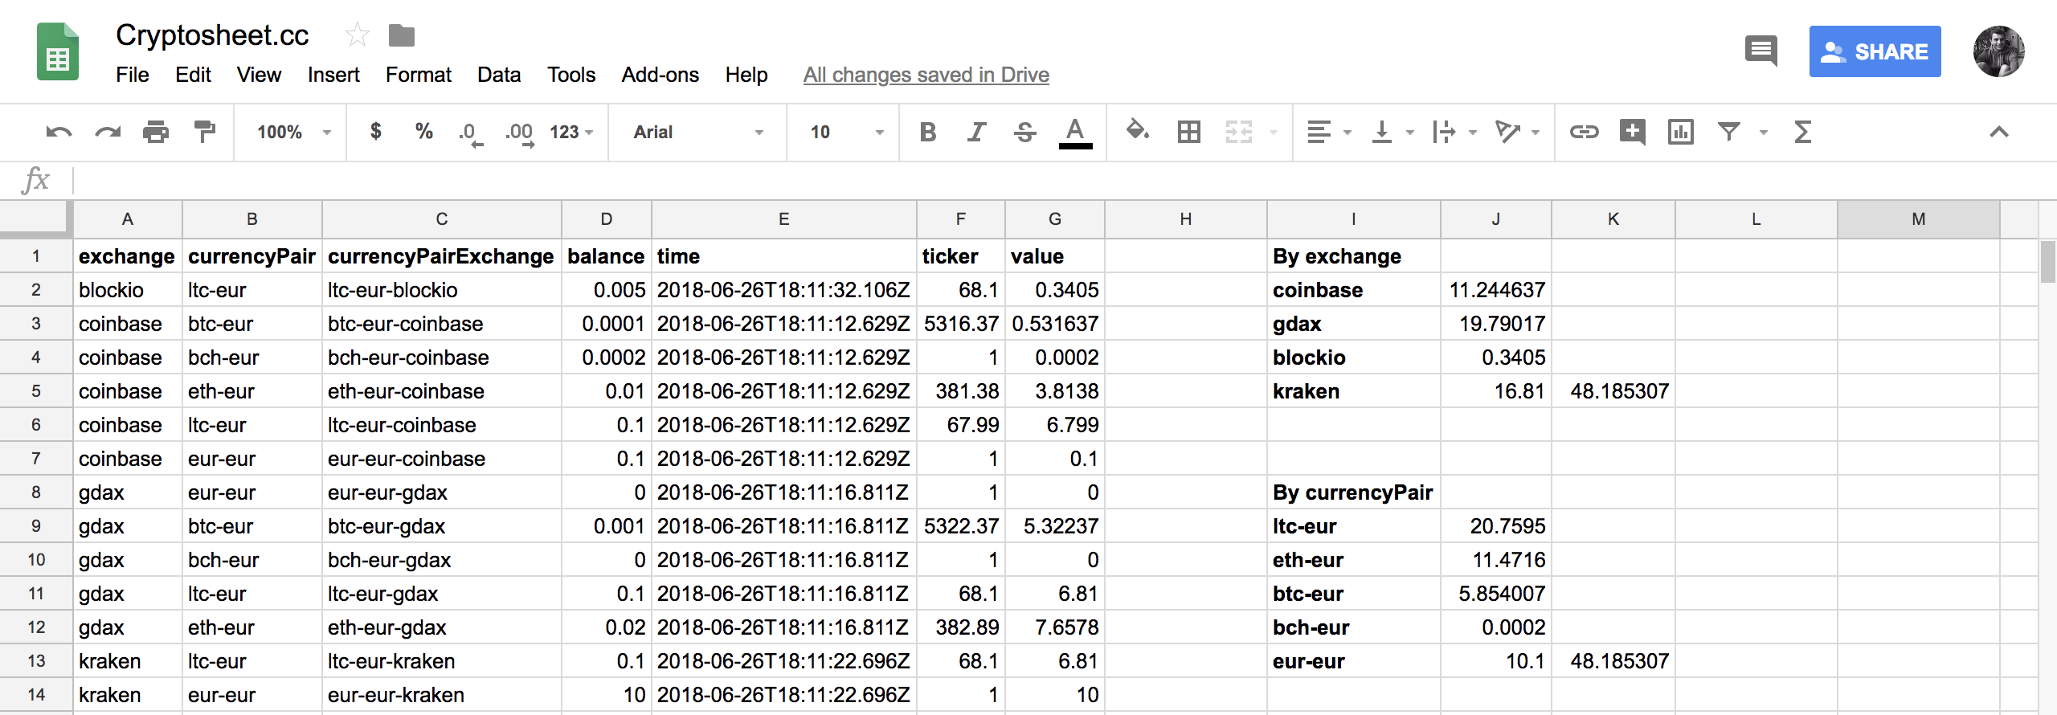Open the vertical align dropdown
The height and width of the screenshot is (715, 2057).
(x=1392, y=132)
